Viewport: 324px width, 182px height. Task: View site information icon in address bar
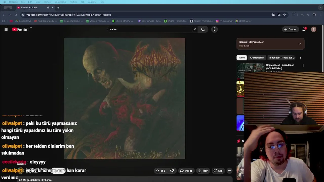(23, 15)
